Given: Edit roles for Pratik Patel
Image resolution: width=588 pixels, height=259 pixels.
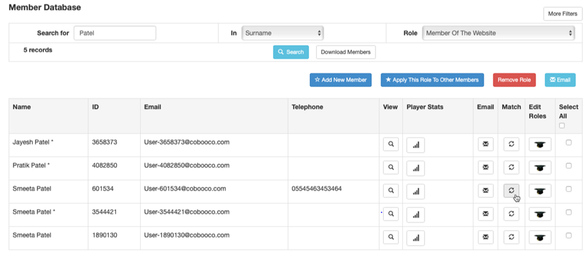Looking at the screenshot, I should tap(540, 168).
